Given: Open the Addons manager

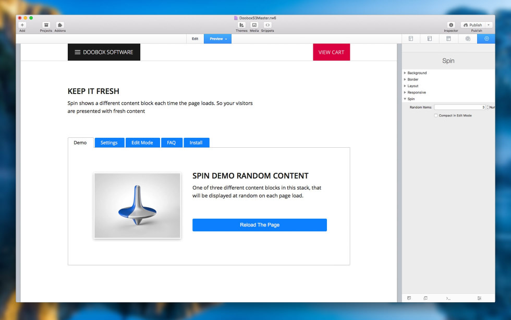Looking at the screenshot, I should point(60,25).
